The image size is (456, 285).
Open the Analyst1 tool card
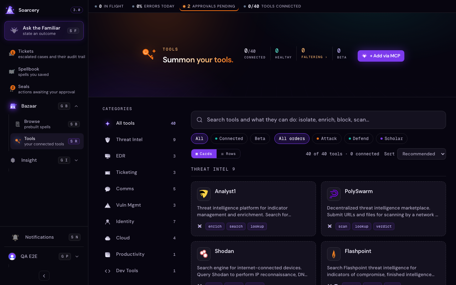[253, 209]
